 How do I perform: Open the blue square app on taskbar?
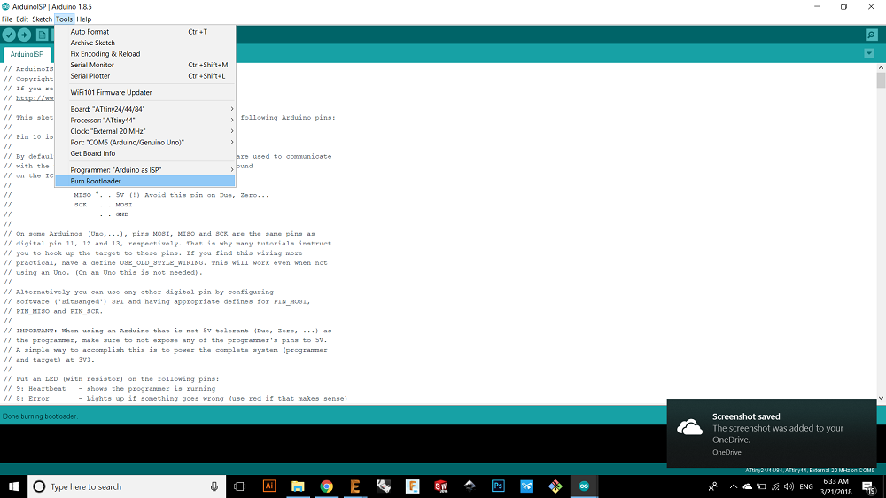pyautogui.click(x=526, y=486)
